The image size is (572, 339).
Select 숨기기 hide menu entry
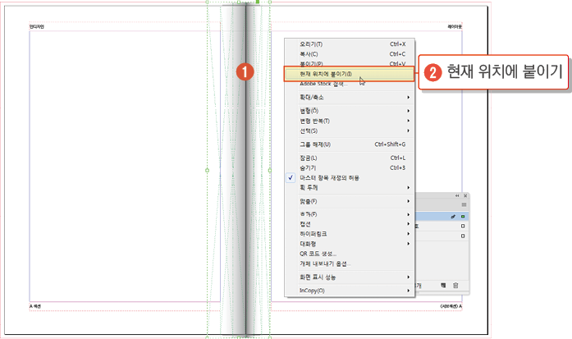350,167
